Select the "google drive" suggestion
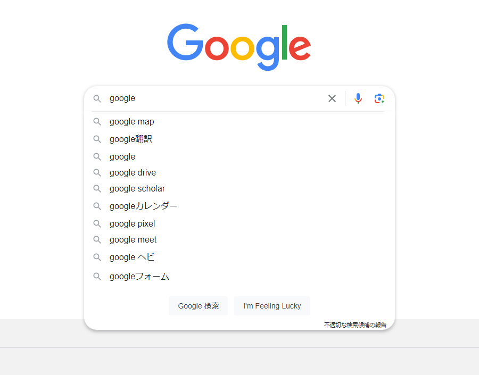Viewport: 479px width, 375px height. [x=133, y=173]
